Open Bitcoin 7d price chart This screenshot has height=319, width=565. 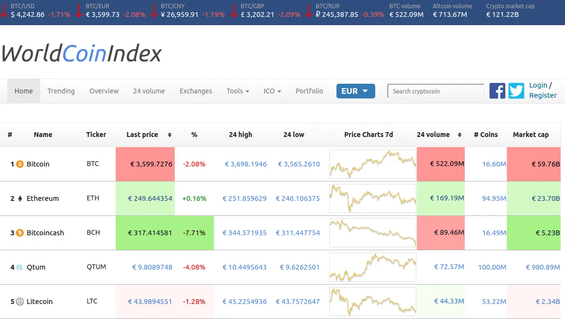pyautogui.click(x=373, y=165)
